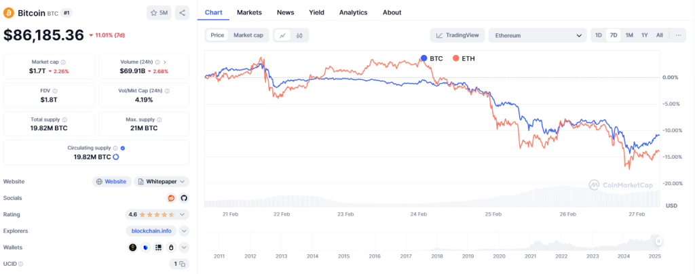This screenshot has height=274, width=695.
Task: Show Max. supply info tooltip icon
Action: (159, 120)
